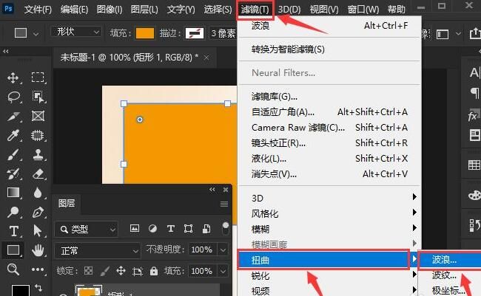Image resolution: width=481 pixels, height=296 pixels.
Task: Collapse the Layers panel with double arrows
Action: [x=212, y=190]
